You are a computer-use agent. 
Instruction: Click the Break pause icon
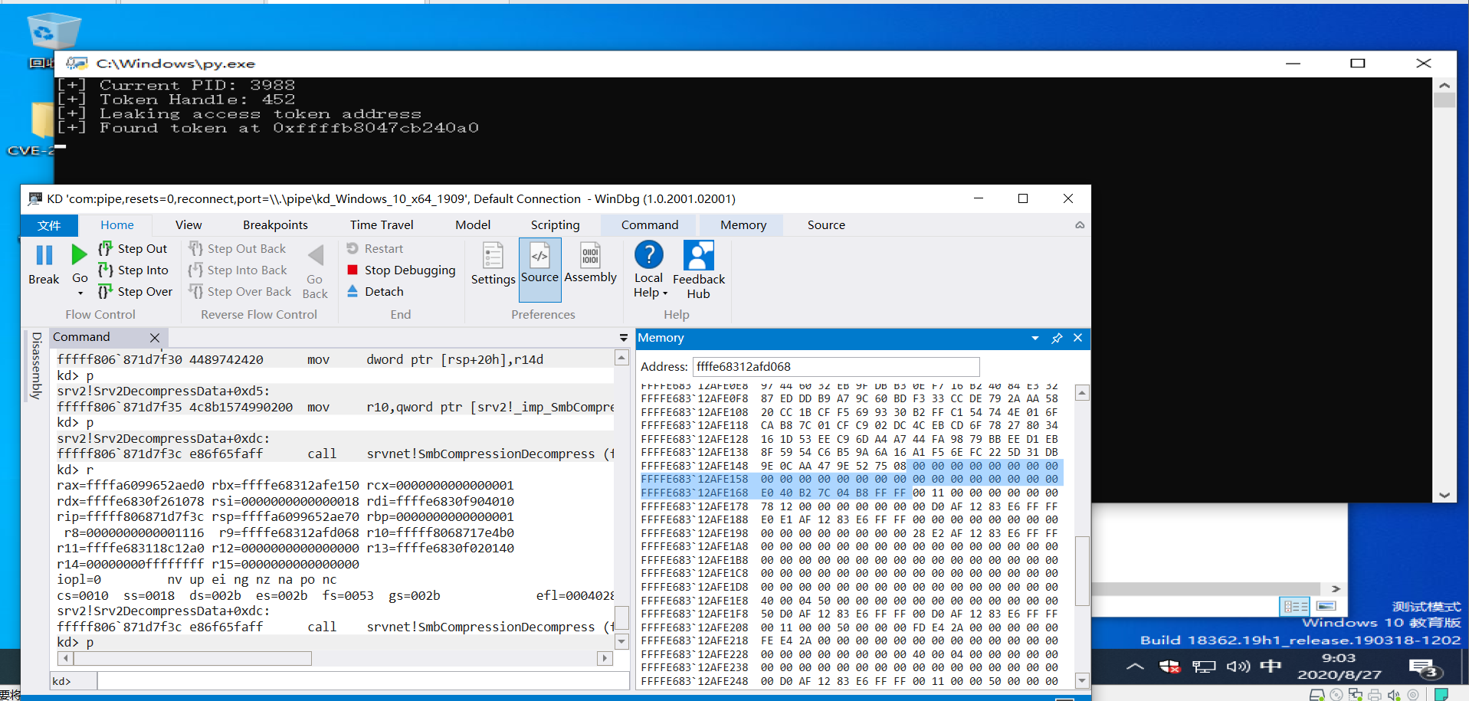(x=44, y=256)
